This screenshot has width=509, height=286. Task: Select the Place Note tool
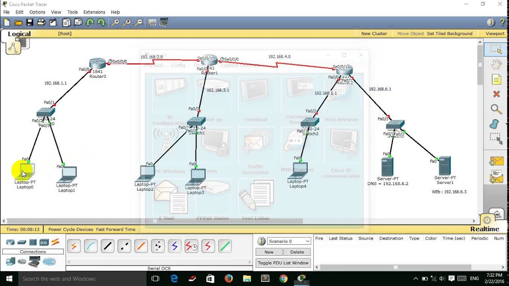496,79
